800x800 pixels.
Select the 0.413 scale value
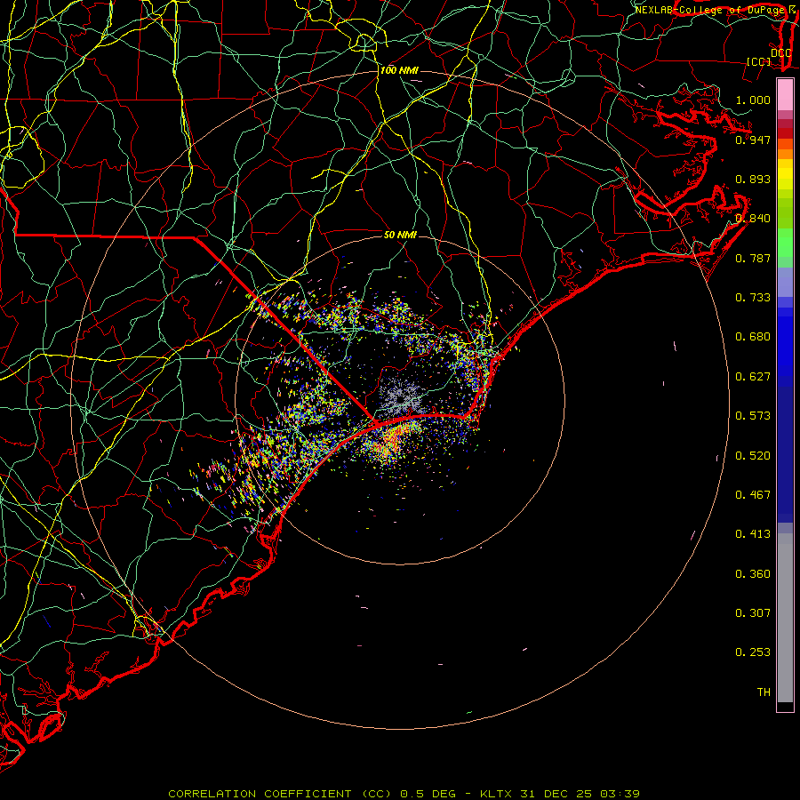tap(753, 534)
